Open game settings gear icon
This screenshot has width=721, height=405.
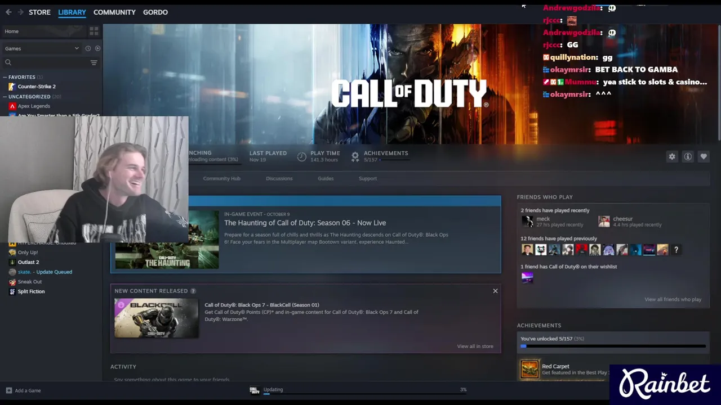point(672,157)
